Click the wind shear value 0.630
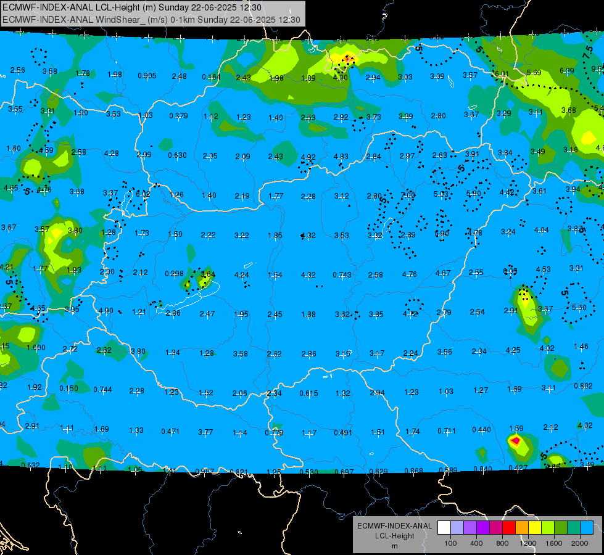Image resolution: width=604 pixels, height=555 pixels. (x=177, y=155)
